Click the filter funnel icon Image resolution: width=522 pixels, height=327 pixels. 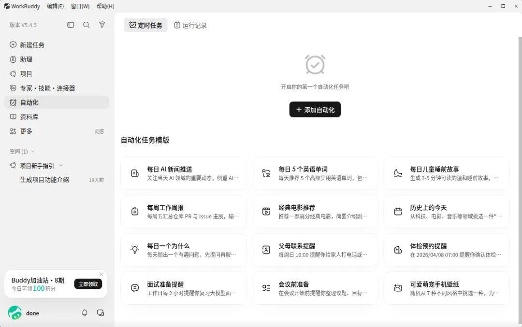[102, 25]
